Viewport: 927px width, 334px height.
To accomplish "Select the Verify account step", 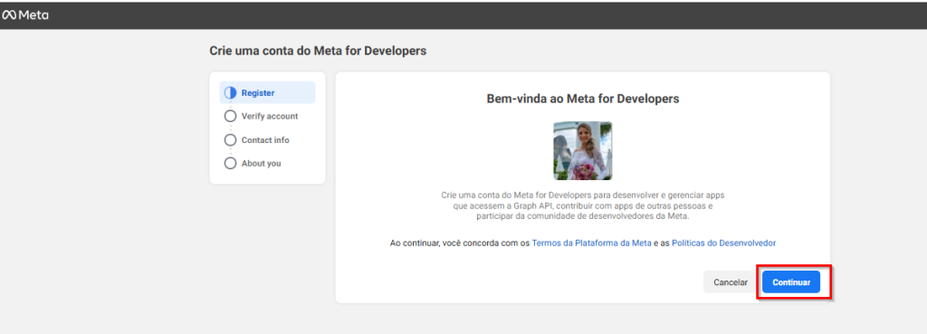I will [262, 117].
